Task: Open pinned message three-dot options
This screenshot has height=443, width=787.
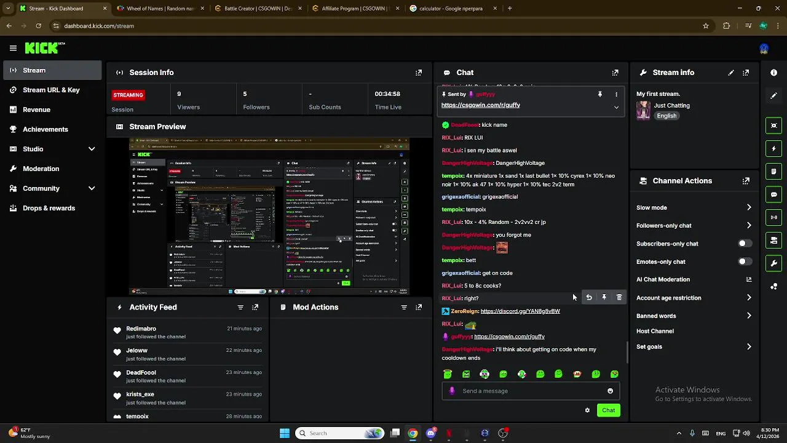Action: [x=616, y=94]
